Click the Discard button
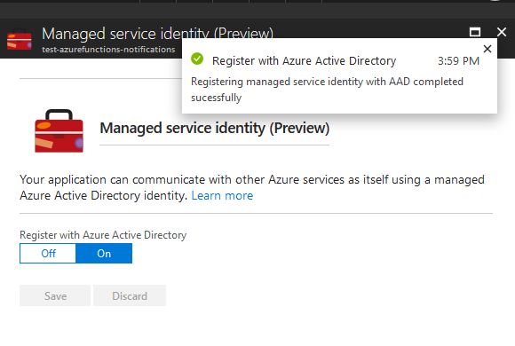The image size is (515, 346). 130,295
